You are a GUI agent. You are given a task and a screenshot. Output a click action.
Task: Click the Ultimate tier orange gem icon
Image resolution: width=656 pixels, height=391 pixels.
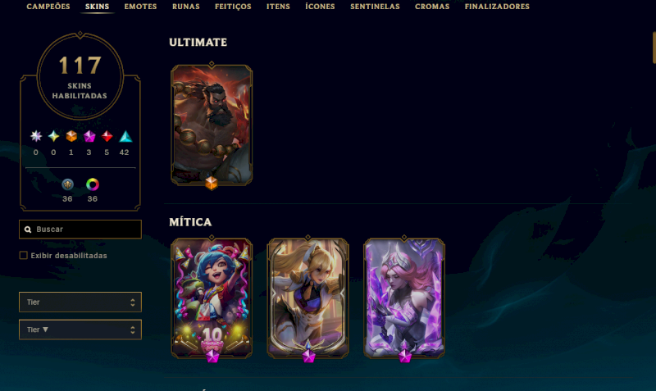(71, 136)
